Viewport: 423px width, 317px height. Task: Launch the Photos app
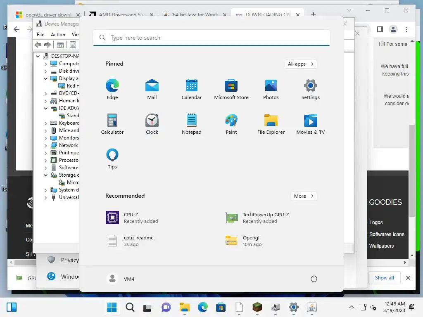(271, 90)
